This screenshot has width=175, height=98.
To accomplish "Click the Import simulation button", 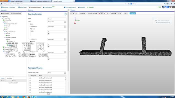I will pyautogui.click(x=16, y=13).
